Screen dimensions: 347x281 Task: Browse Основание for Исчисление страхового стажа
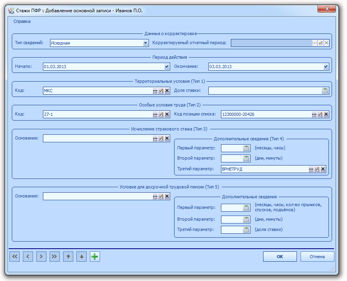[x=155, y=138]
